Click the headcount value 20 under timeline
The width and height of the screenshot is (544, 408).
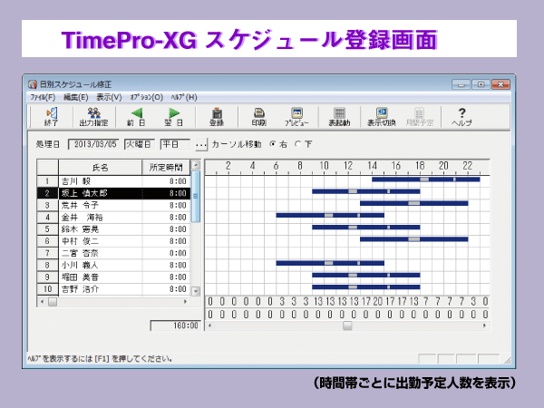pyautogui.click(x=378, y=302)
